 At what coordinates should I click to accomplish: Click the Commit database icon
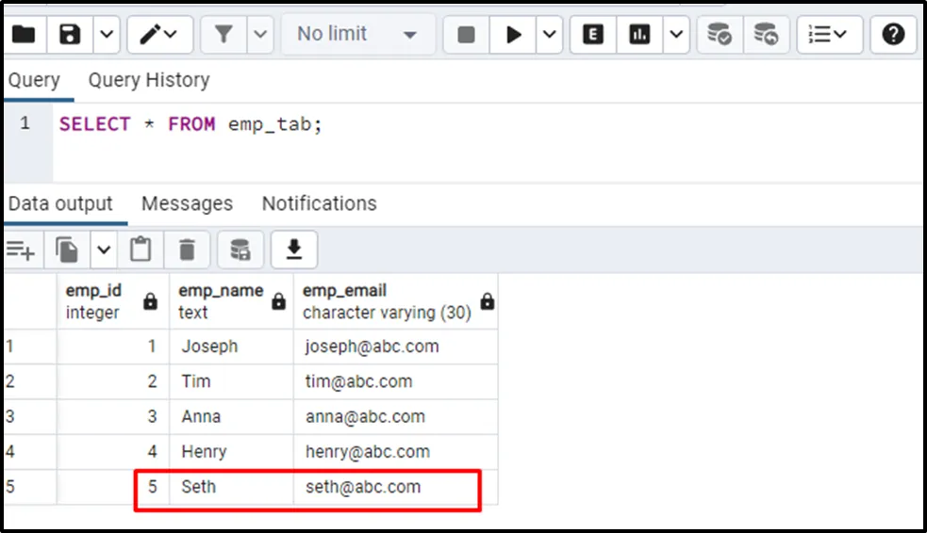point(720,35)
